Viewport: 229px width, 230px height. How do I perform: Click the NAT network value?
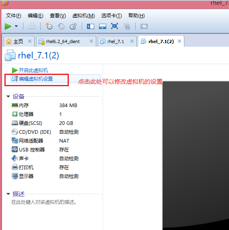[64, 141]
